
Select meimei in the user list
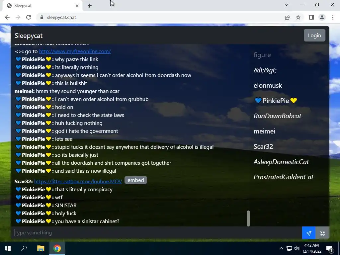point(264,131)
